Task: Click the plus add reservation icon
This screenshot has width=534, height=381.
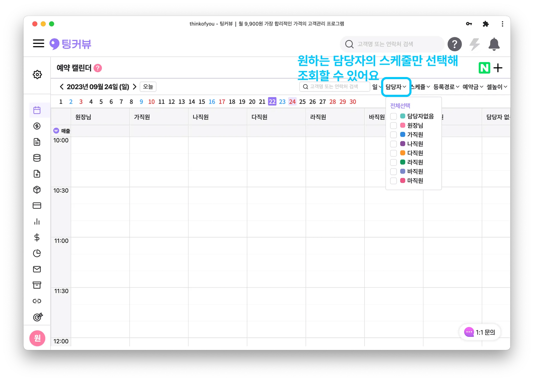Action: click(498, 68)
